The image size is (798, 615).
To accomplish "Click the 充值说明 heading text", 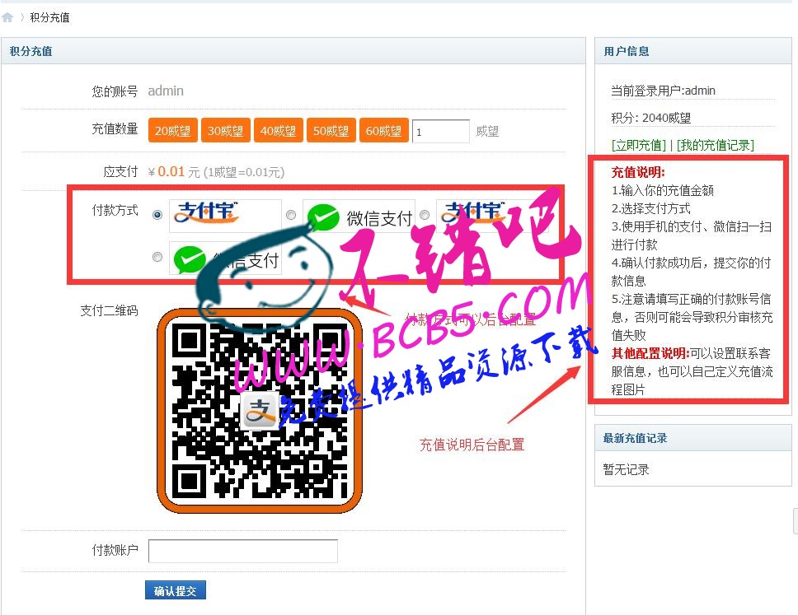I will (638, 172).
